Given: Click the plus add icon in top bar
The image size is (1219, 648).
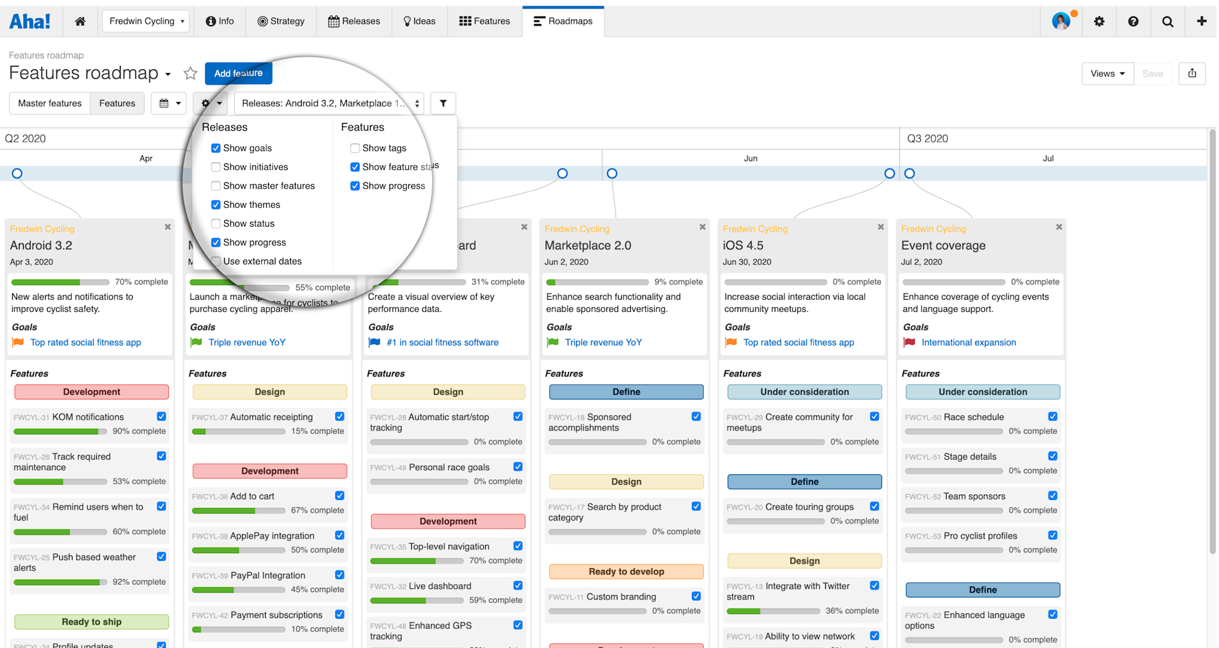Looking at the screenshot, I should pyautogui.click(x=1201, y=21).
